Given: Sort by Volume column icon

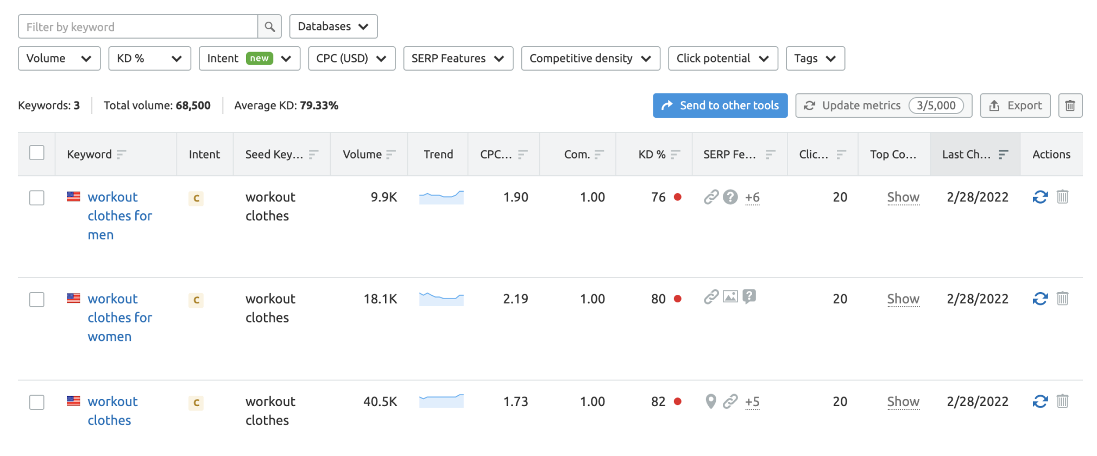Looking at the screenshot, I should point(391,155).
